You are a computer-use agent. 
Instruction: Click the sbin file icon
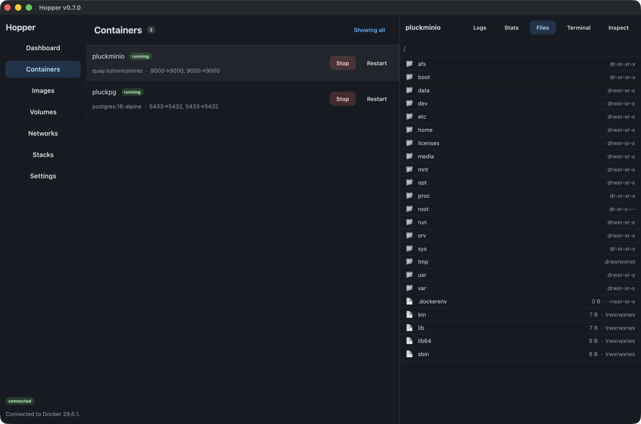pos(409,354)
